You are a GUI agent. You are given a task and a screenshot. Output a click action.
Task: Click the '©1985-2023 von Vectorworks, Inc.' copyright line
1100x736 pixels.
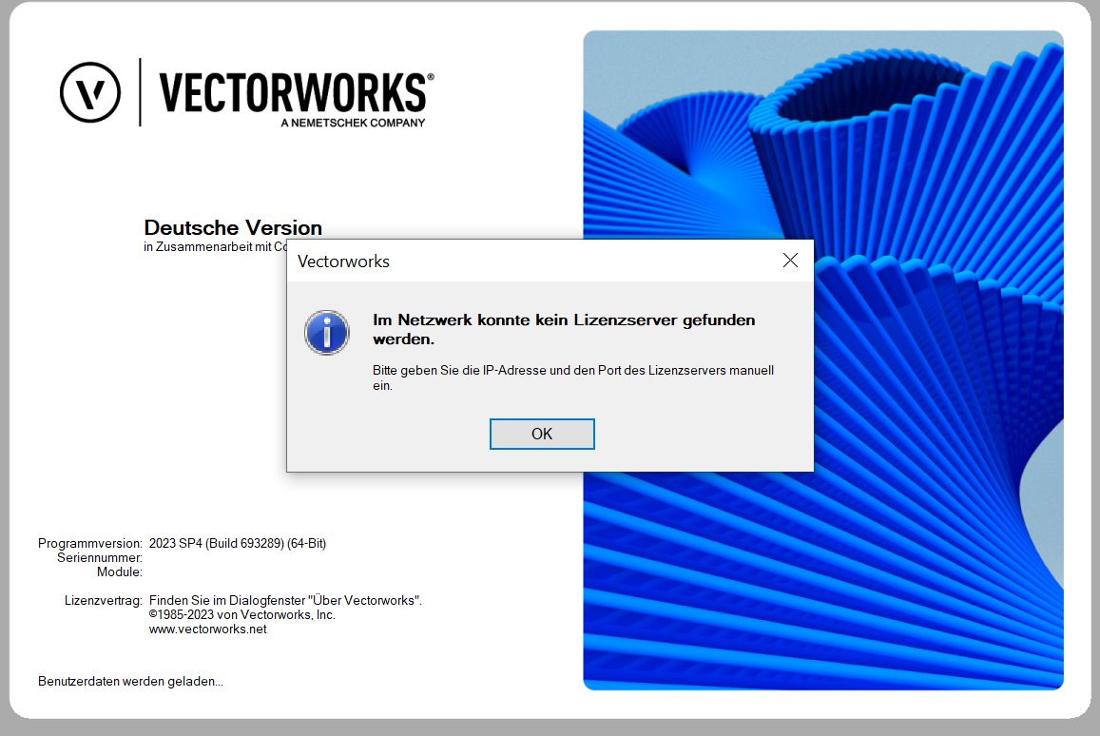pos(242,614)
